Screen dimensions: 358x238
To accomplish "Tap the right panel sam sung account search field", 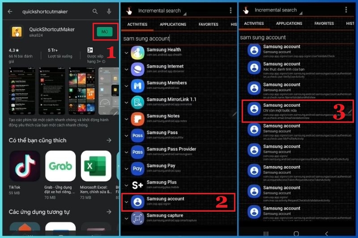I will [296, 38].
